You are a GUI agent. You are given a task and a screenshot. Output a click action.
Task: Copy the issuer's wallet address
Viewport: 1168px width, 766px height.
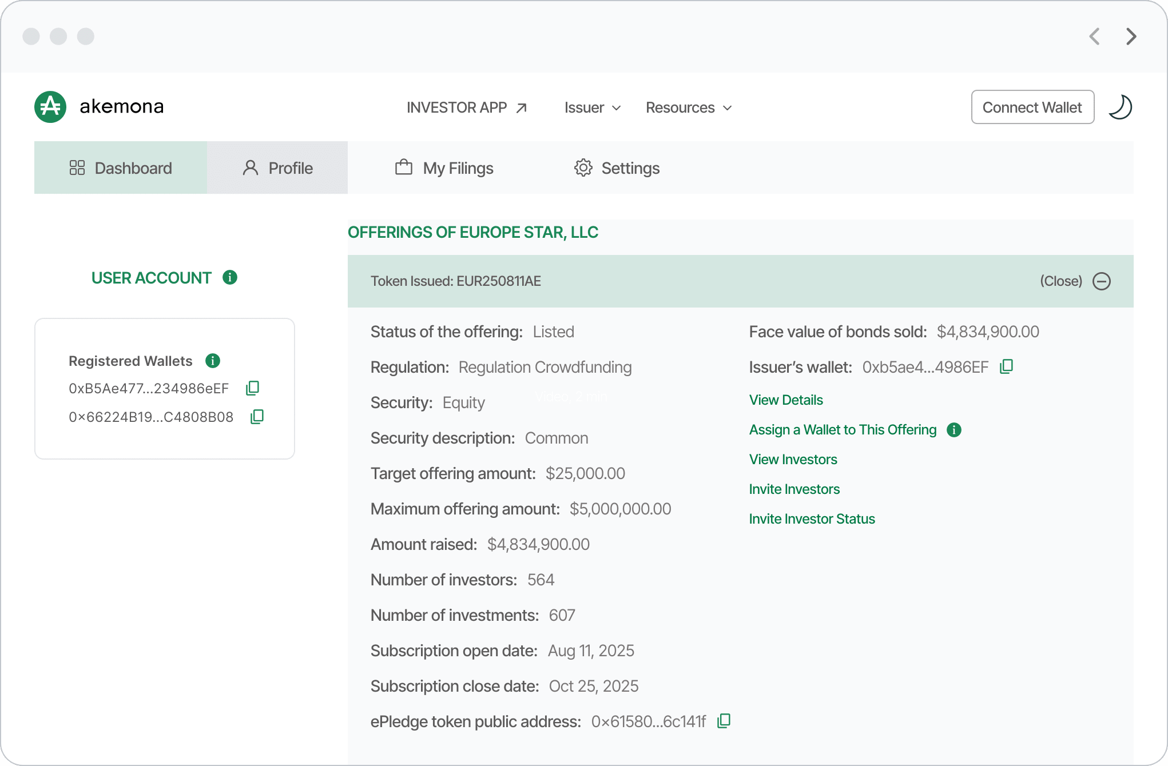click(x=1006, y=366)
